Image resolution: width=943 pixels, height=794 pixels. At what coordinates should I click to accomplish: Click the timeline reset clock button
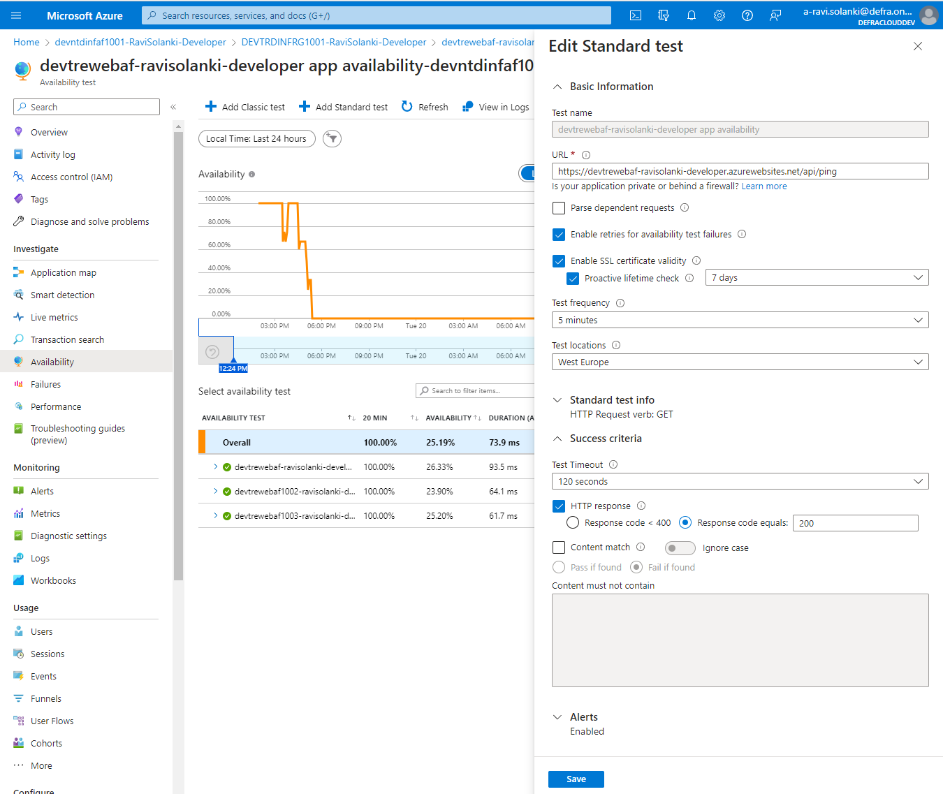tap(213, 352)
